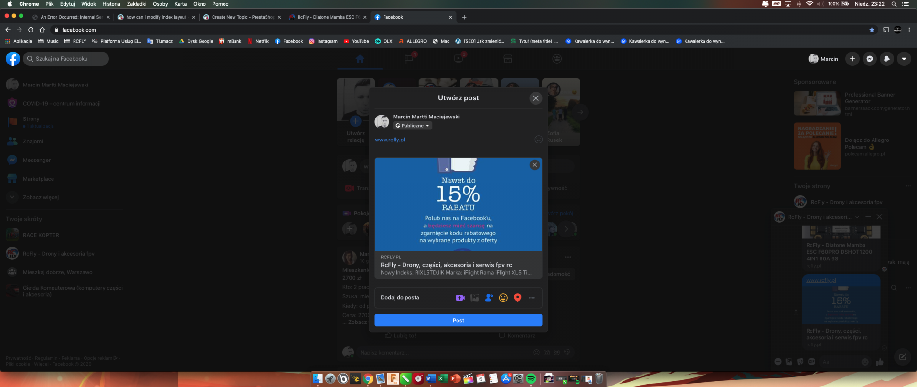Open the Historia menu in menu bar
Viewport: 917px width, 387px height.
[x=111, y=4]
